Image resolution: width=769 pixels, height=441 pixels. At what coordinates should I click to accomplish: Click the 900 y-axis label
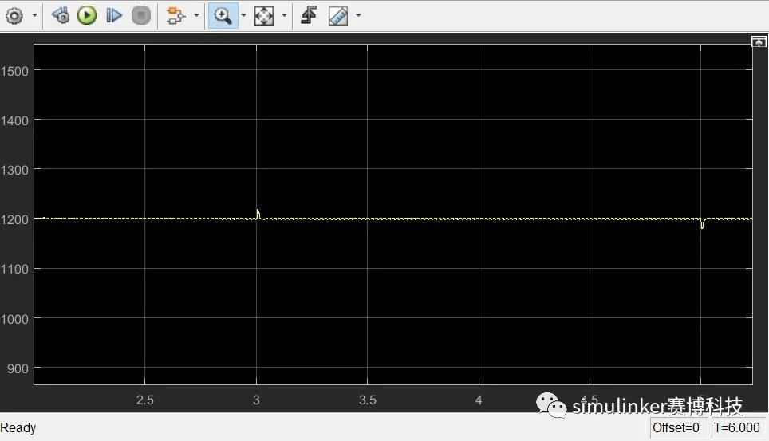(18, 369)
